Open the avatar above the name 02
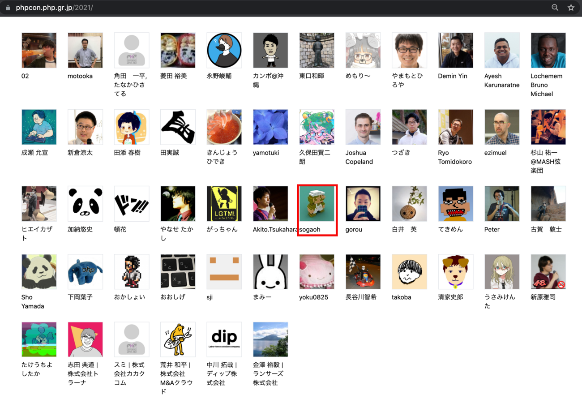The width and height of the screenshot is (582, 399). click(x=39, y=50)
